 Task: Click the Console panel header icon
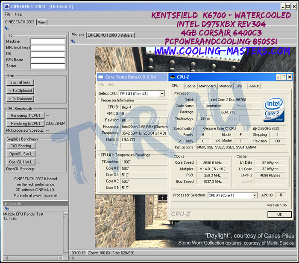[6, 203]
